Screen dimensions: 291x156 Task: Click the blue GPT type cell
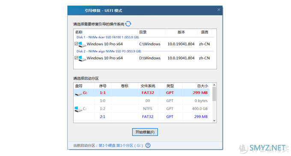(170, 117)
